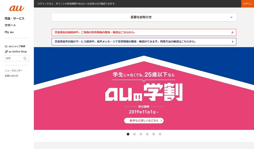Open the 重要なお知らせ panel header
The image size is (254, 149).
coord(144,17)
